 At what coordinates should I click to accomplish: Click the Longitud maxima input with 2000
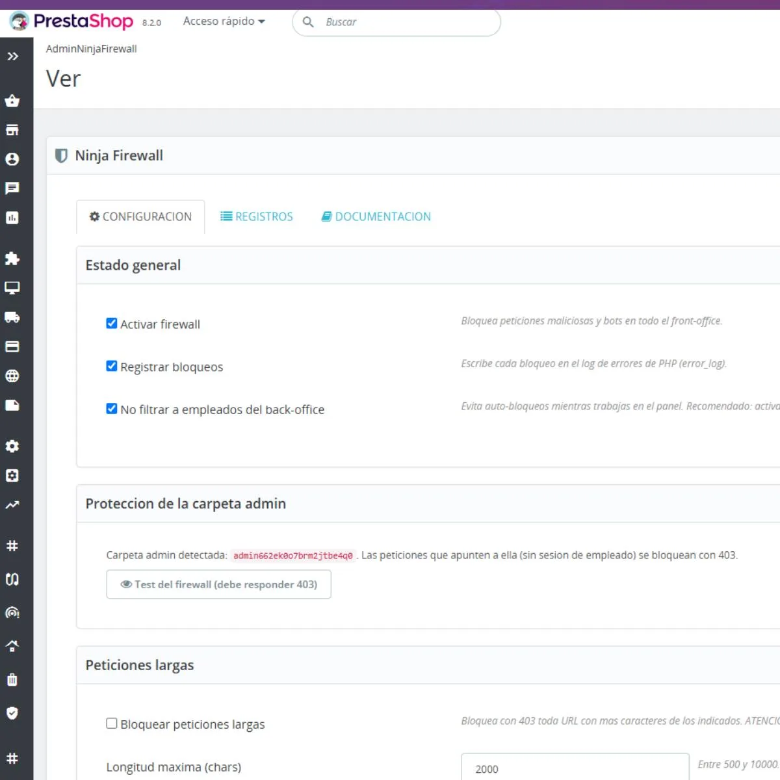point(575,768)
